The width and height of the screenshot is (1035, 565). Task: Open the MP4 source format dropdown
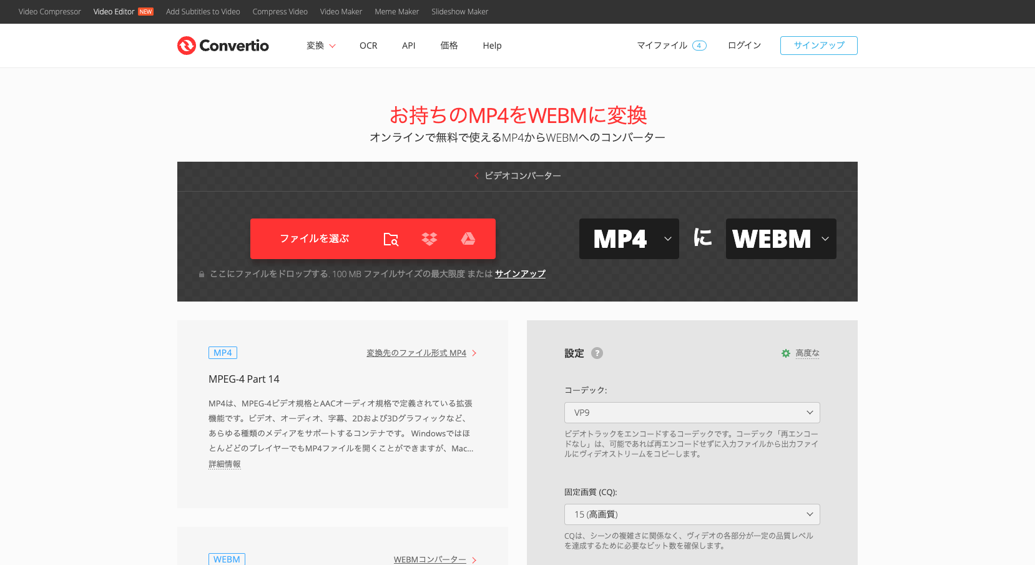(x=629, y=239)
